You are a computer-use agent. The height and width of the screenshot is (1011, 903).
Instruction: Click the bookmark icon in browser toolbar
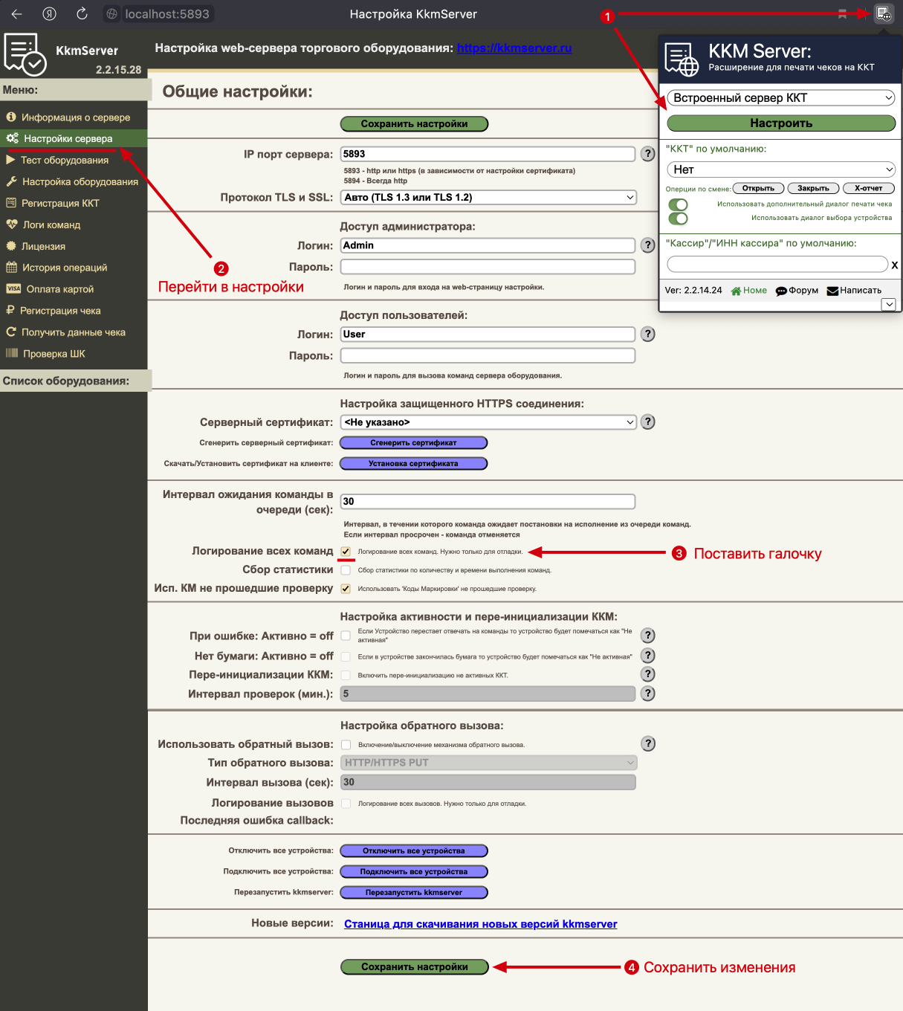pos(842,13)
